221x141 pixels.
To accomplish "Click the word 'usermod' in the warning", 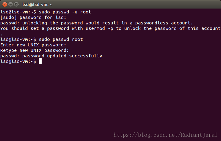I will 95,28.
